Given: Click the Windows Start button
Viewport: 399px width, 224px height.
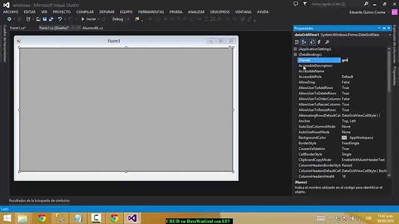Looking at the screenshot, I should [7, 218].
